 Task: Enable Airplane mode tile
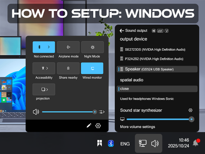tap(68, 47)
